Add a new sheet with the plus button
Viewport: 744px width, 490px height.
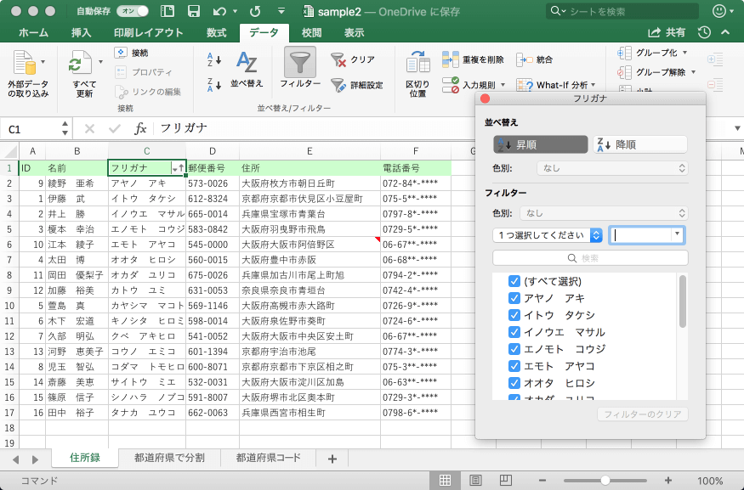[332, 459]
